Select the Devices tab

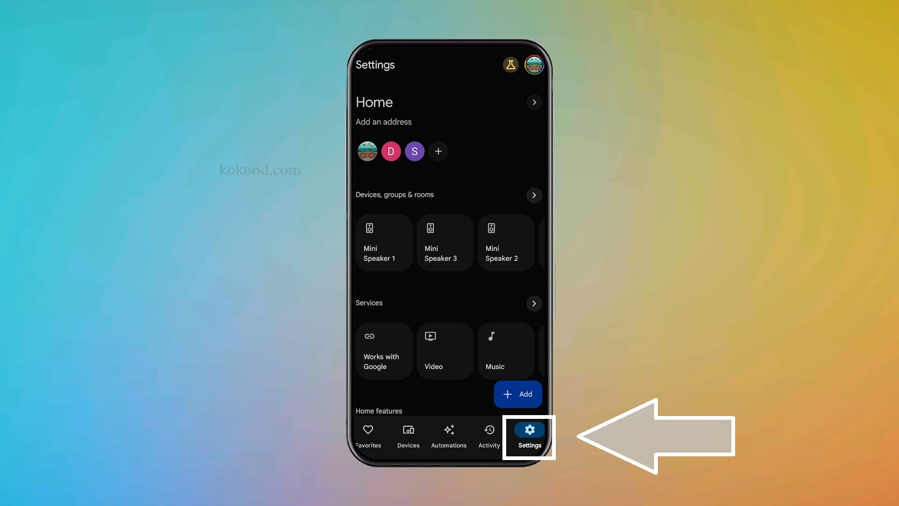[408, 436]
